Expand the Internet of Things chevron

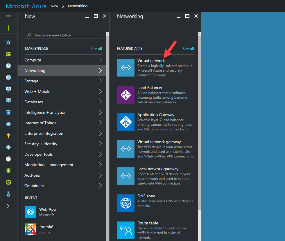point(100,123)
